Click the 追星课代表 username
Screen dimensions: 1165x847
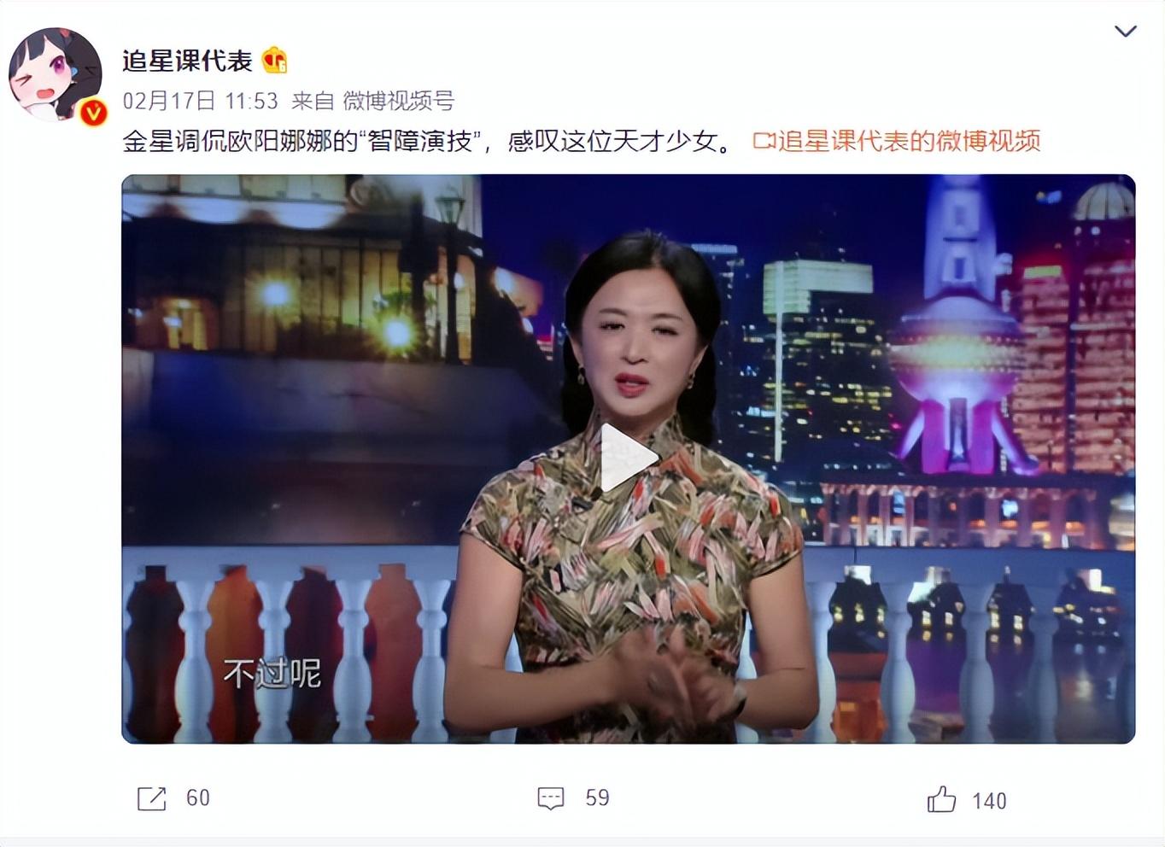point(188,61)
